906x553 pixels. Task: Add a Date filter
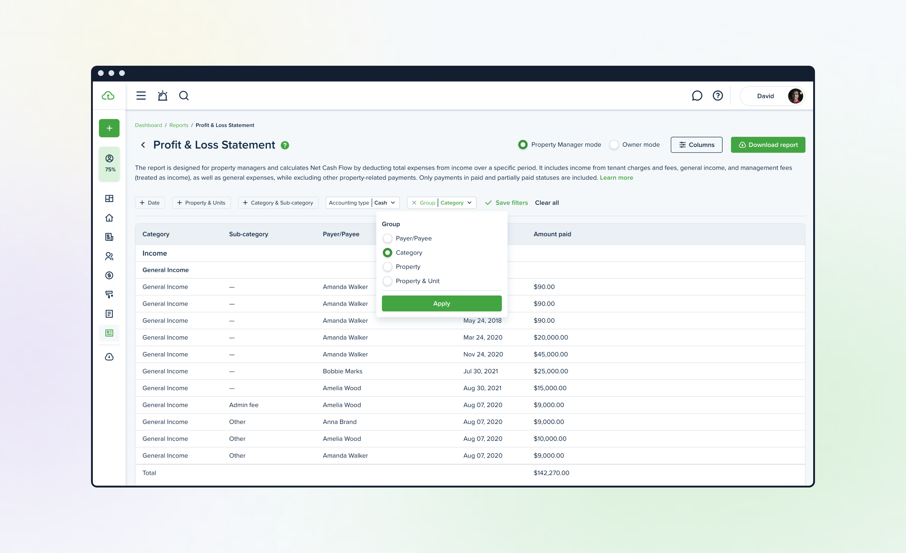pos(150,203)
